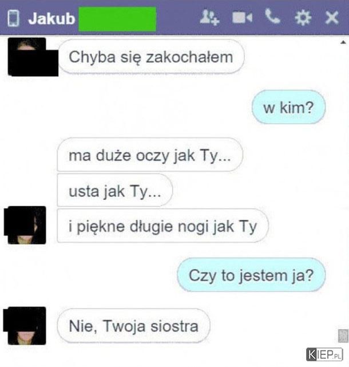Open the KIEP.PL watermark logo
Viewport: 349px width, 367px height.
coord(324,354)
